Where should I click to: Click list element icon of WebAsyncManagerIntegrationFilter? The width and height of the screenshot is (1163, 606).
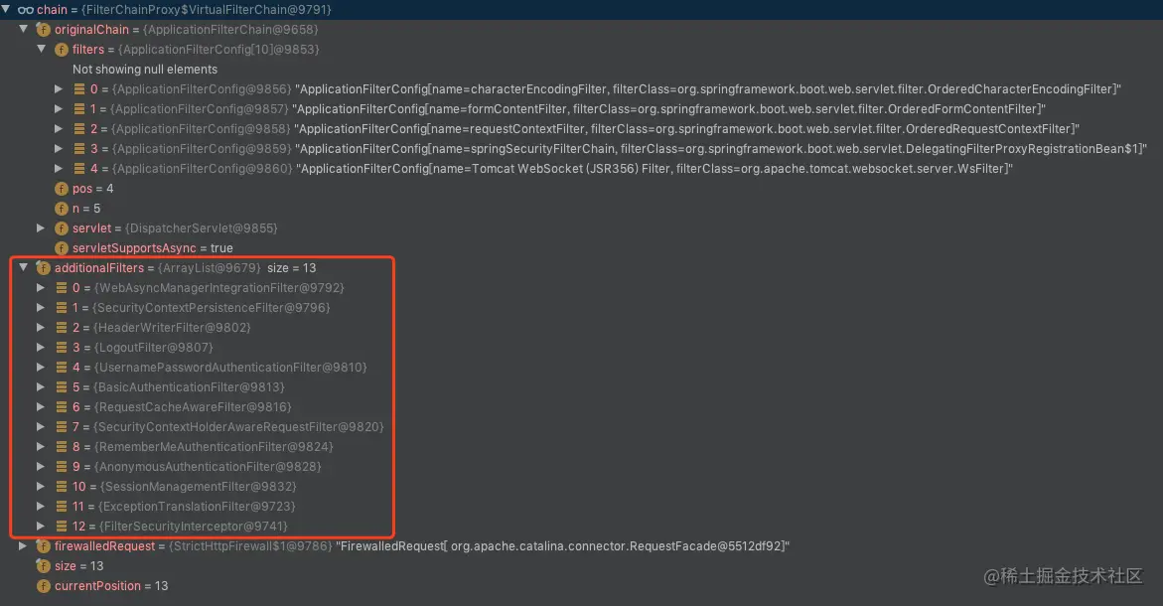[x=62, y=288]
